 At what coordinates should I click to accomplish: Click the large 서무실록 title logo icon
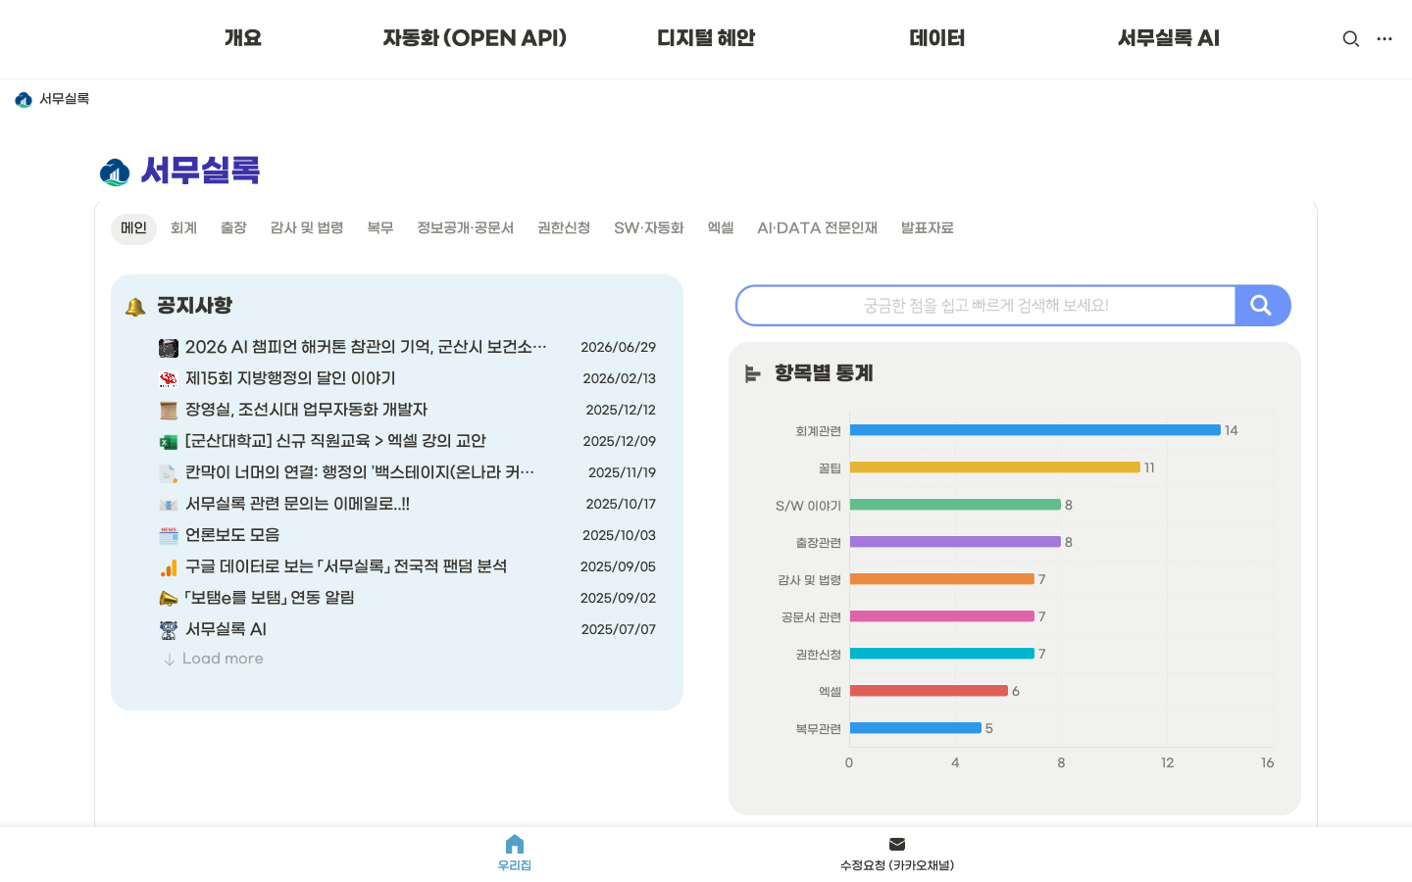[115, 172]
